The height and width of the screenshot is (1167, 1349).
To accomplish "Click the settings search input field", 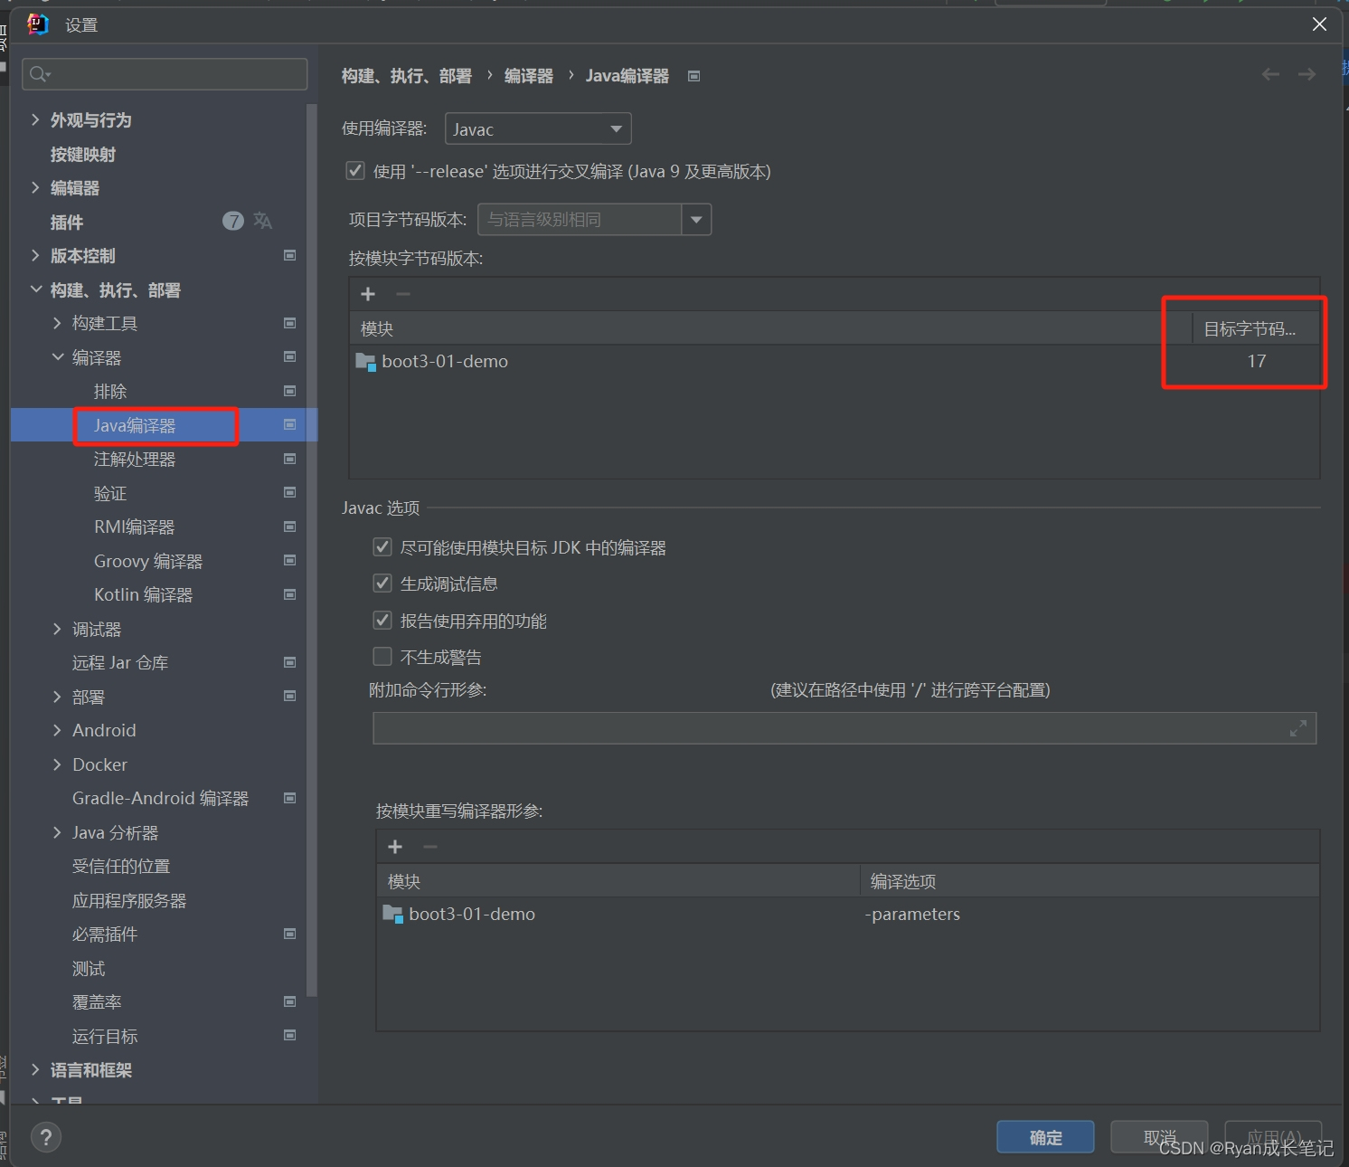I will [x=165, y=74].
